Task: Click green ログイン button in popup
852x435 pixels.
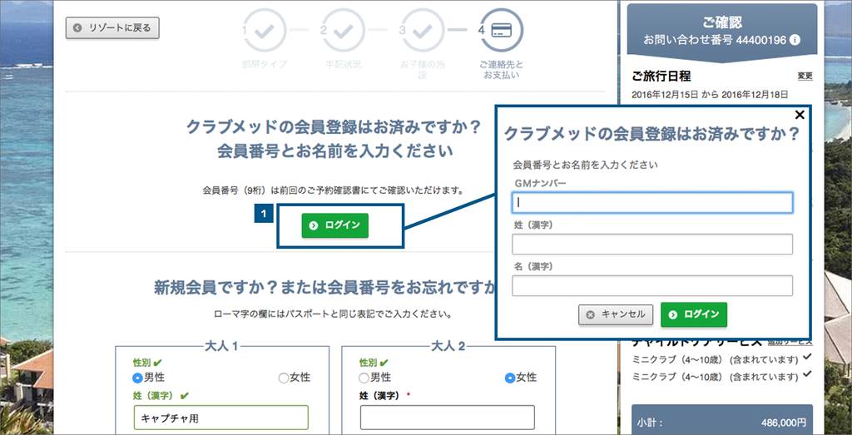Action: coord(693,314)
